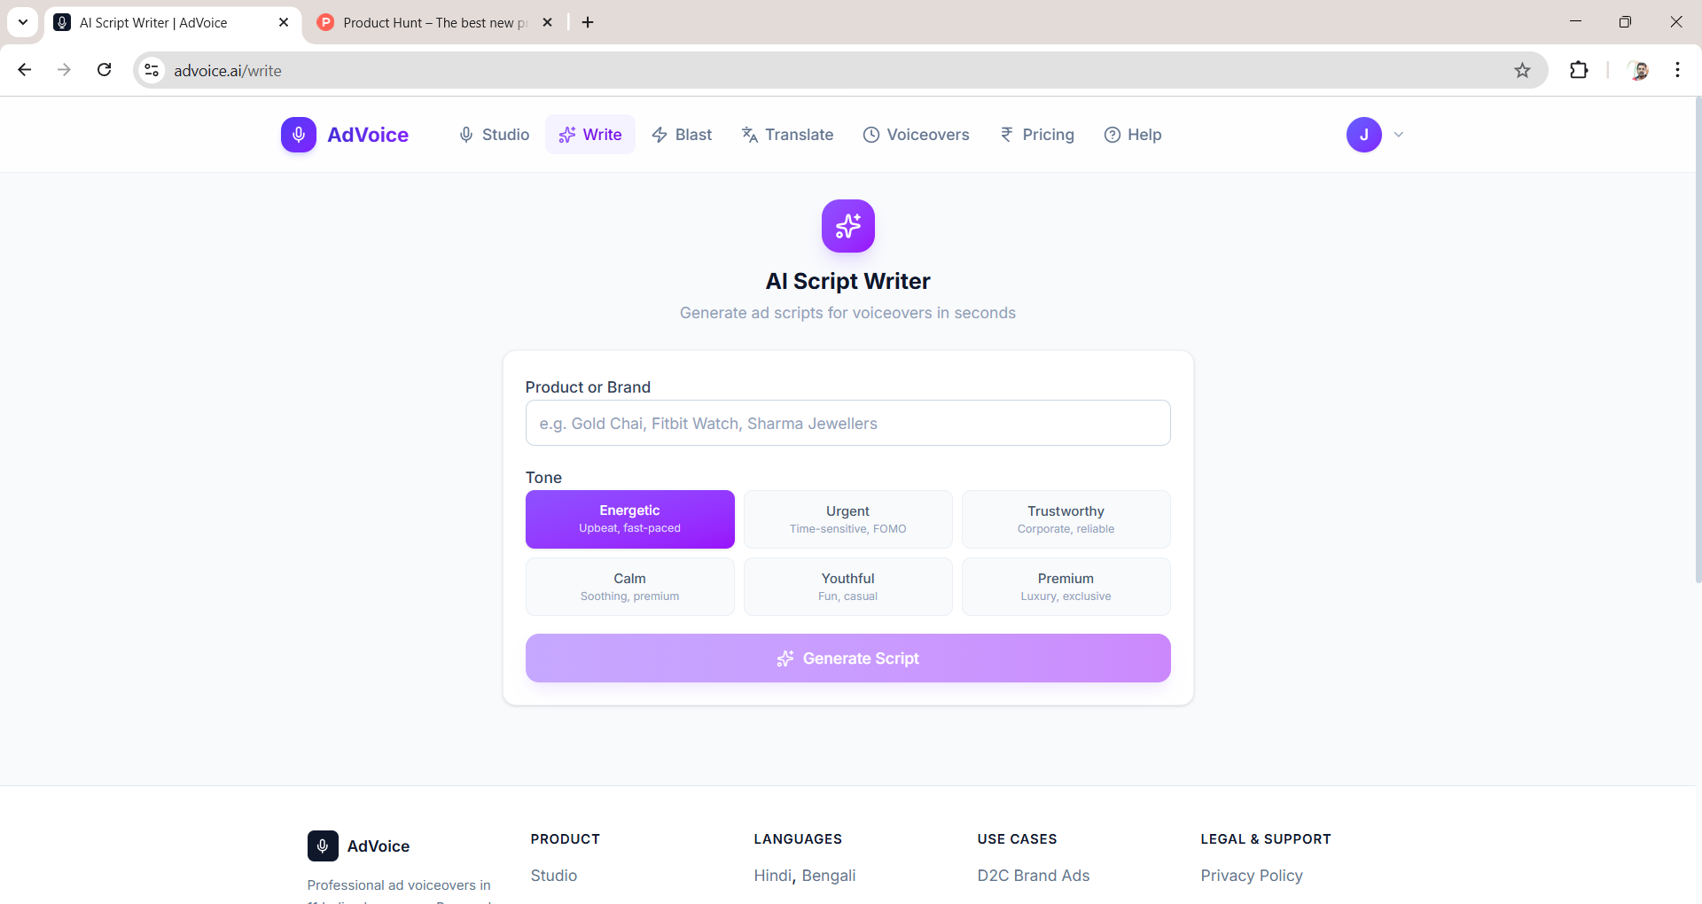Open the tab search dropdown arrow

coord(23,22)
